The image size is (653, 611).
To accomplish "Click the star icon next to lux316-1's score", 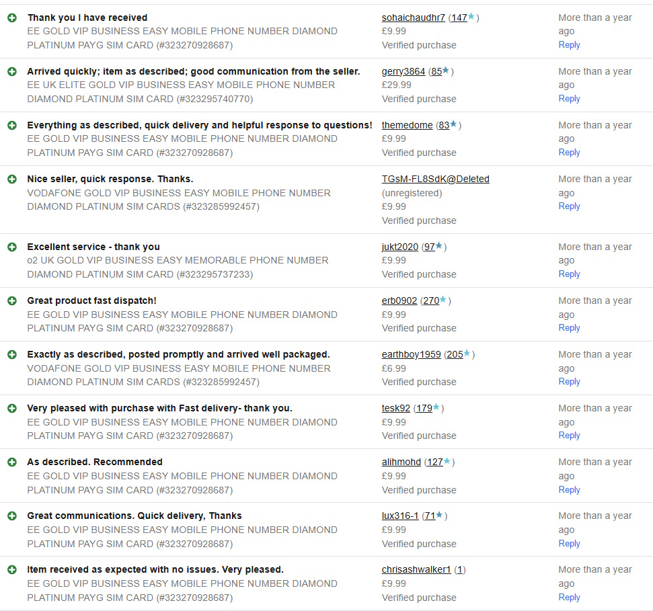I will click(439, 515).
